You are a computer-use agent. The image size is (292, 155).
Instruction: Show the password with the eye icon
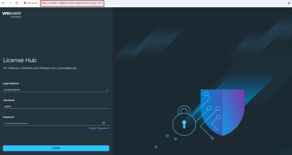(104, 123)
